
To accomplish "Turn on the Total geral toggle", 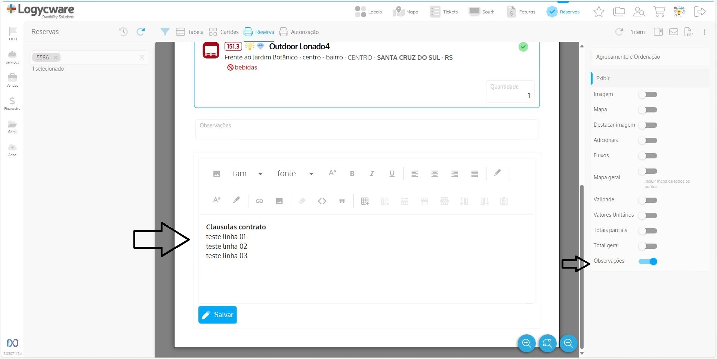I will tap(648, 246).
